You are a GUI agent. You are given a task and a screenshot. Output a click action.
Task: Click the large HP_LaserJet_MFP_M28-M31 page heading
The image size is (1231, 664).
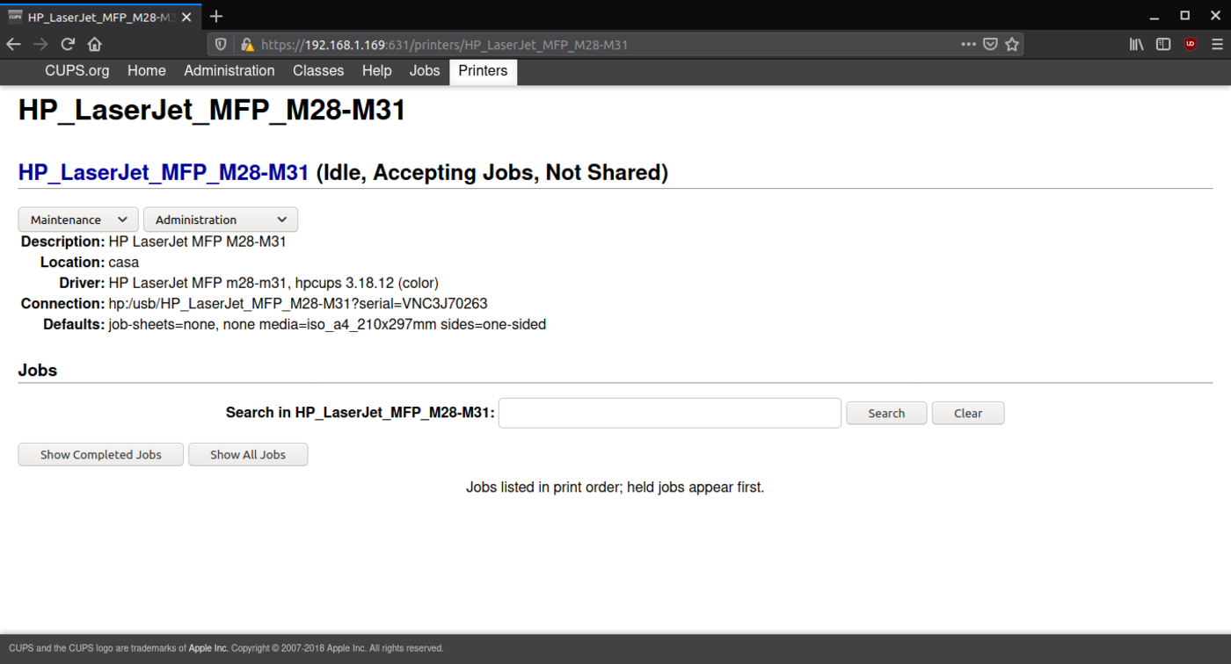pyautogui.click(x=212, y=110)
